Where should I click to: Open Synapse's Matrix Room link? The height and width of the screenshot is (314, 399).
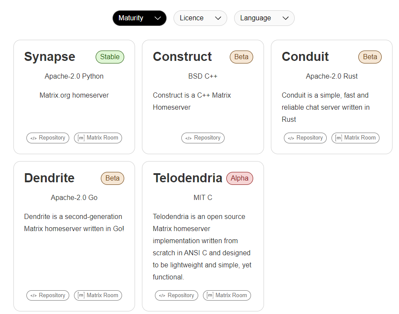click(x=98, y=138)
